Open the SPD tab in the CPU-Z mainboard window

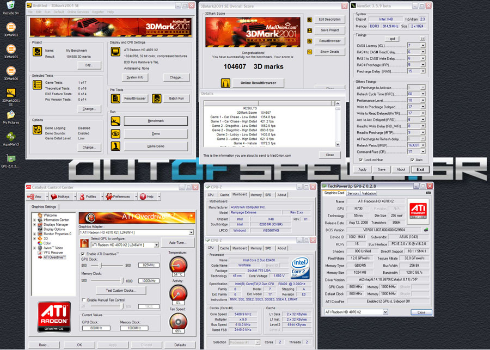pyautogui.click(x=268, y=195)
